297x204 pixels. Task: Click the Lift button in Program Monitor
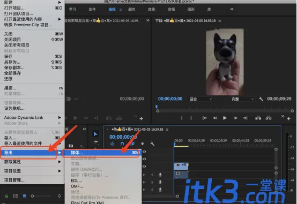click(258, 118)
